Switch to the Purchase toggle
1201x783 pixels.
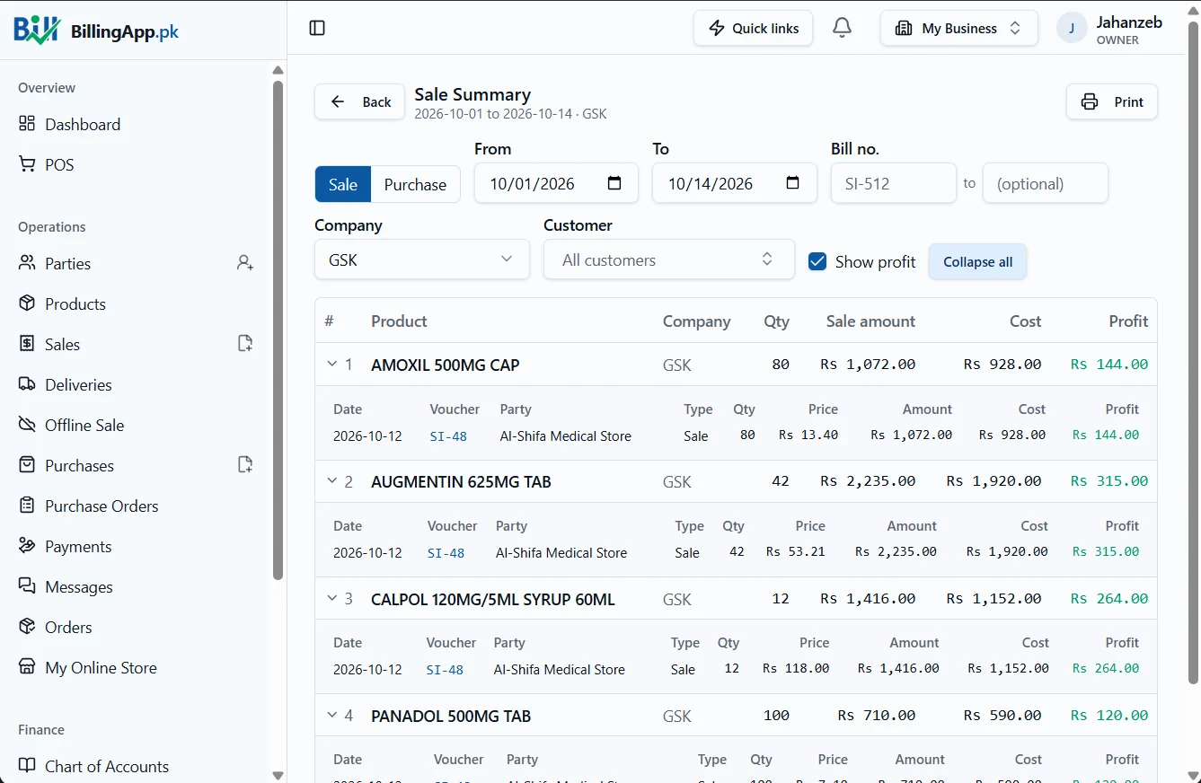point(415,184)
